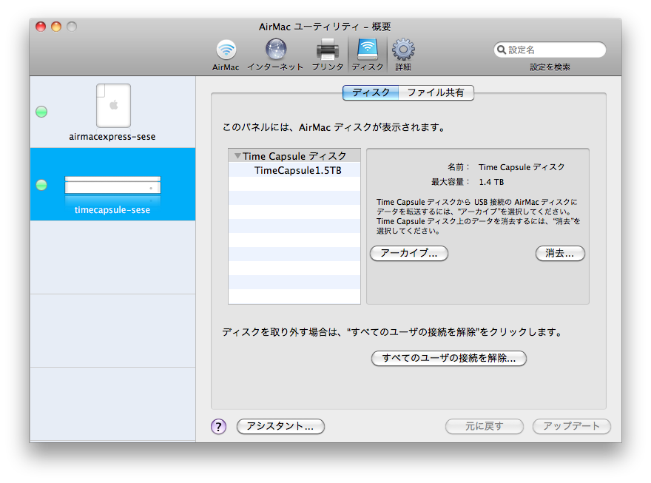Open the プリンタ printer pane

point(328,55)
